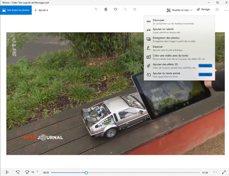Click the zoom magnifier icon
Image resolution: width=229 pixels, height=176 pixels.
click(x=96, y=10)
